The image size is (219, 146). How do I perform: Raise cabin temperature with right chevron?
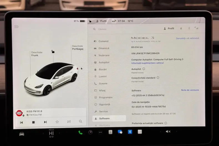pos(60,133)
